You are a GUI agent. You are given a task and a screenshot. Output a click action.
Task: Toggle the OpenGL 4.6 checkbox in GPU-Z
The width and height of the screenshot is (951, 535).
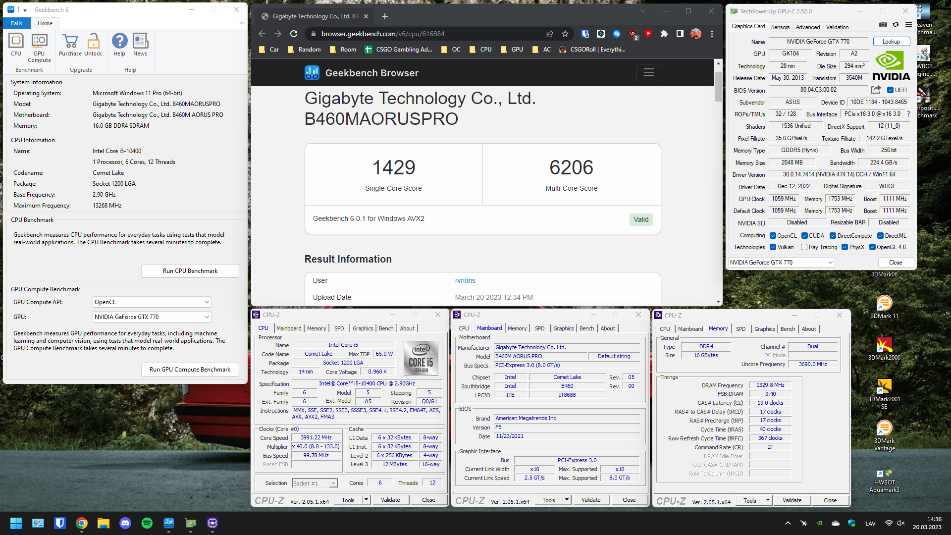coord(872,247)
